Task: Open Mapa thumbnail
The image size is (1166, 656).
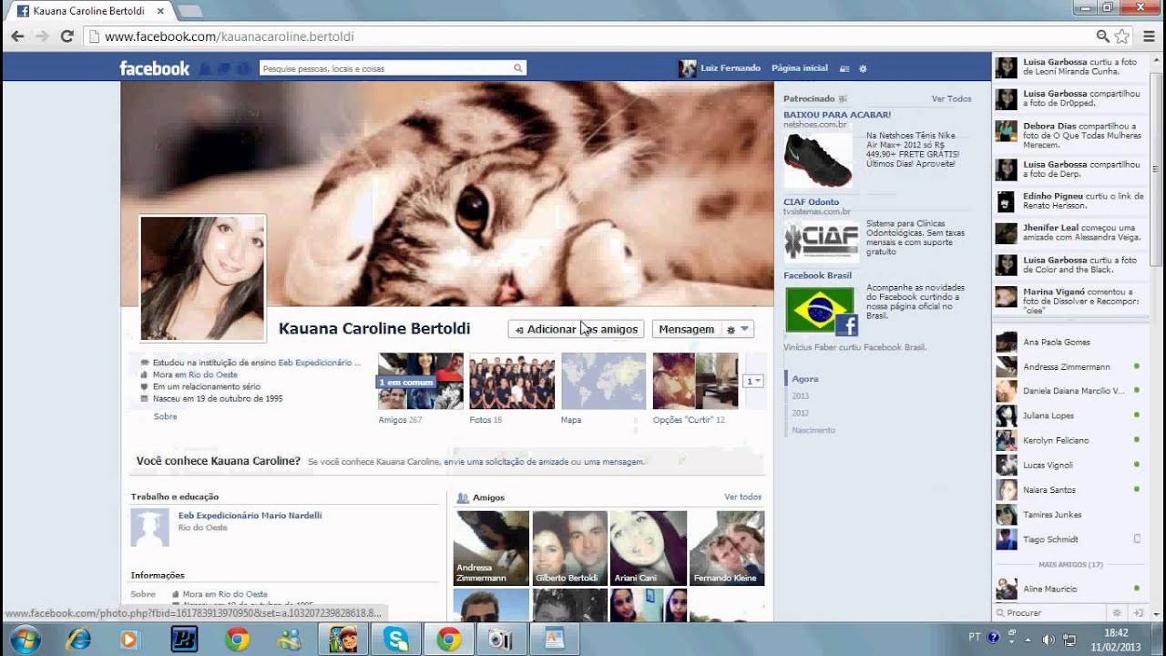Action: coord(603,381)
